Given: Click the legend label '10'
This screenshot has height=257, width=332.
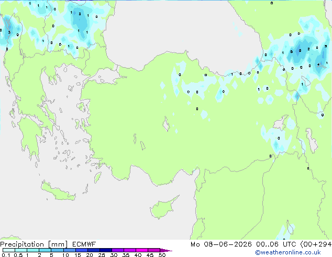Looking at the screenshot, I should tap(65, 255).
